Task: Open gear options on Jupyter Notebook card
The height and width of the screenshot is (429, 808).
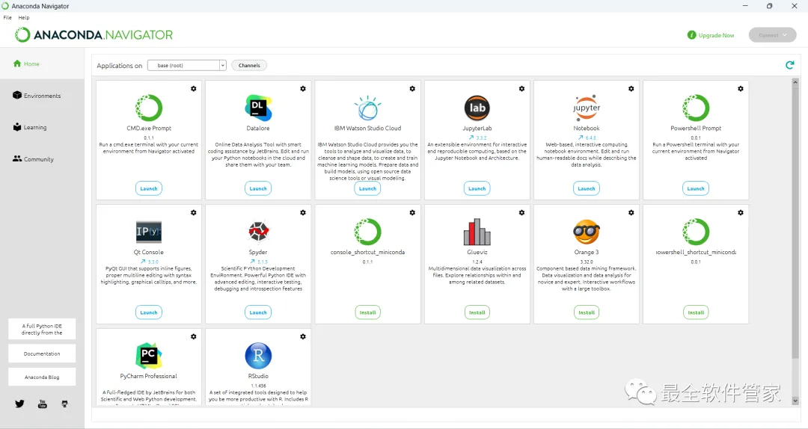Action: click(631, 89)
